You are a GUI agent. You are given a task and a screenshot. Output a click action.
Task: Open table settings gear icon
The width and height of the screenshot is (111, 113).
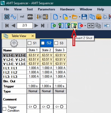[x=14, y=43]
